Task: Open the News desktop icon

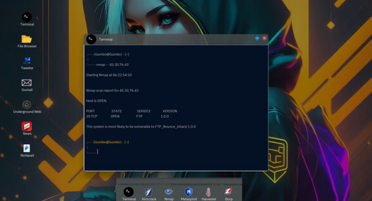Action: [27, 126]
